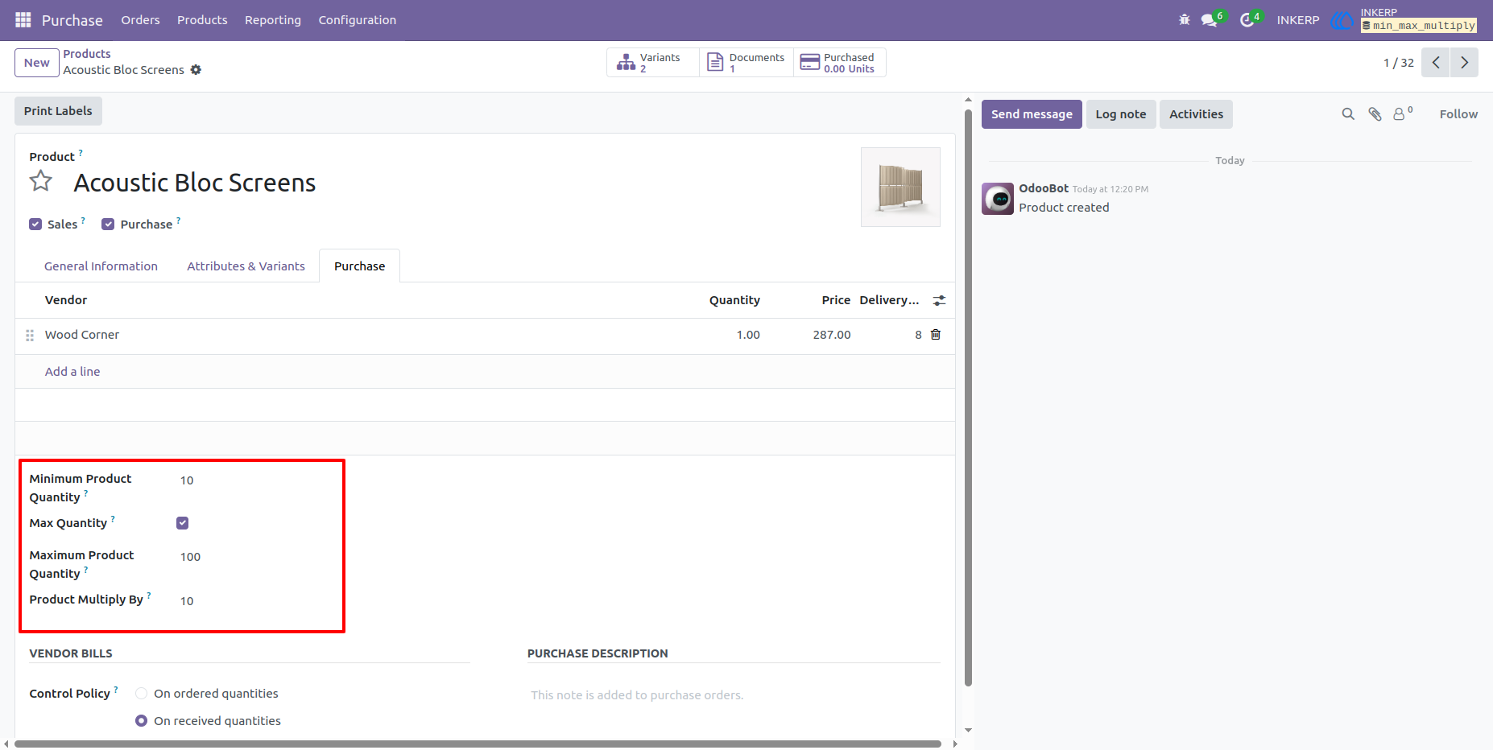This screenshot has height=750, width=1493.
Task: Select On ordered quantities control policy
Action: (142, 694)
